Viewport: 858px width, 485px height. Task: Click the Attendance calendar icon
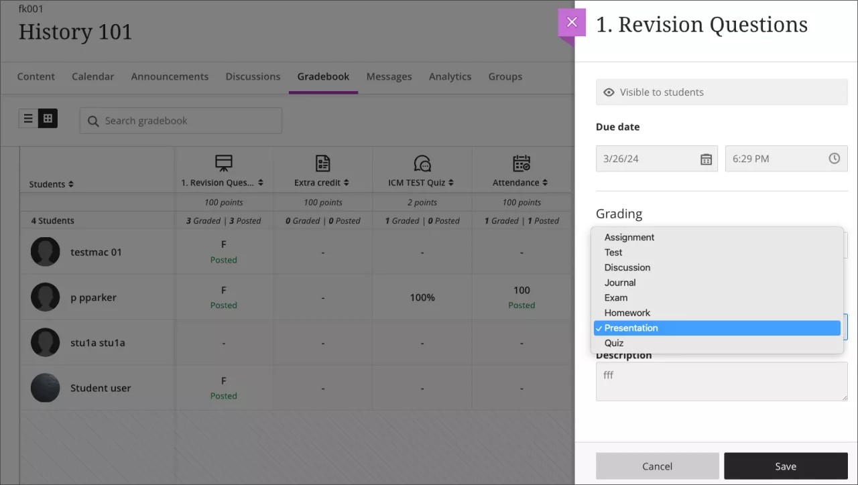521,162
